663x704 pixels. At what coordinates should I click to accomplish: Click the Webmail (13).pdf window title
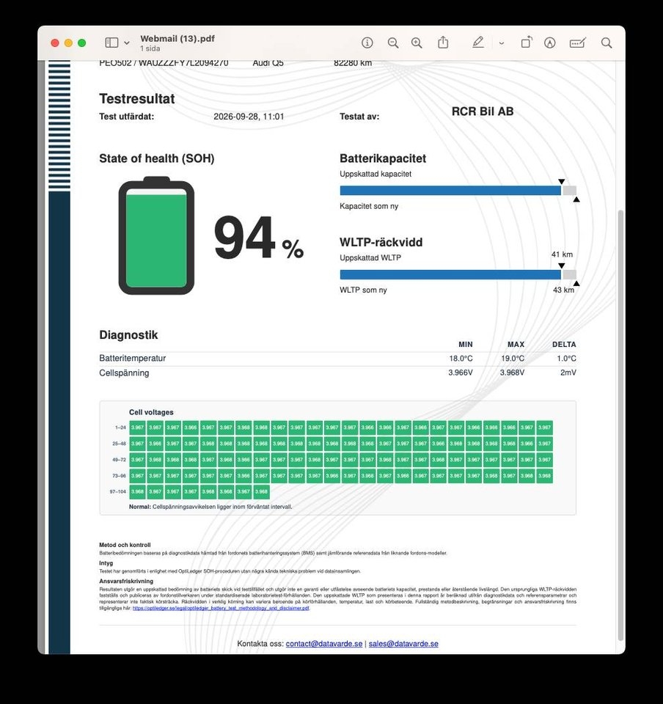(x=177, y=39)
